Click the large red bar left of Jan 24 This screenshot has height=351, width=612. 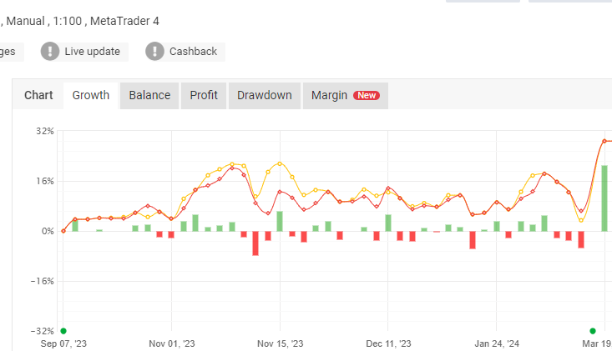[x=472, y=239]
